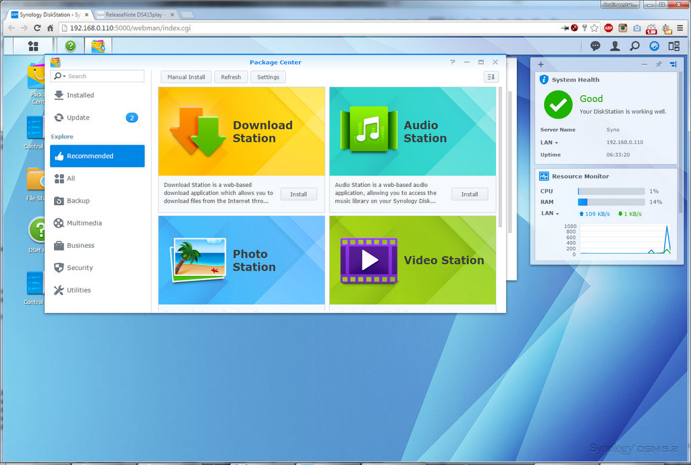The width and height of the screenshot is (691, 465).
Task: Select the Installed category
Action: coord(97,95)
